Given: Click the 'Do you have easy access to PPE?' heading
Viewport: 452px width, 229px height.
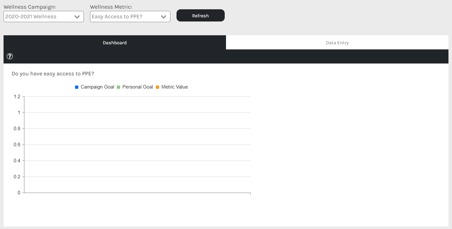Looking at the screenshot, I should [53, 74].
